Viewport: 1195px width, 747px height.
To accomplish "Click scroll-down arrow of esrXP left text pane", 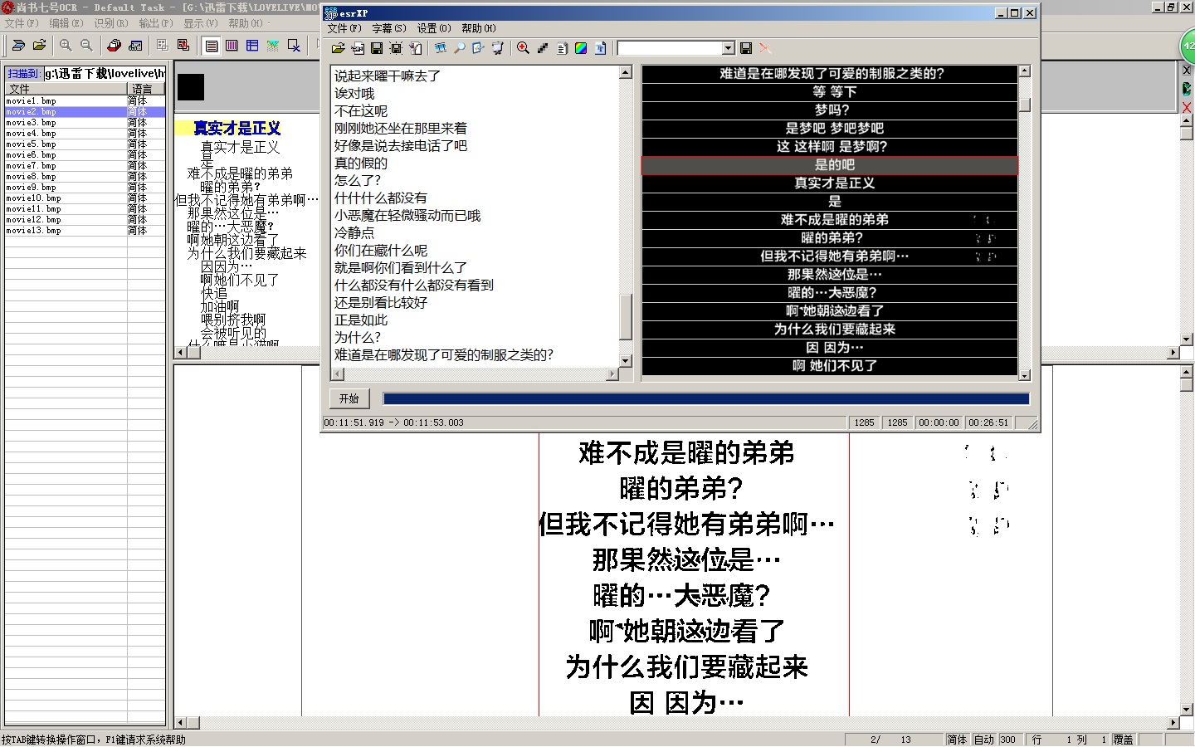I will point(626,361).
